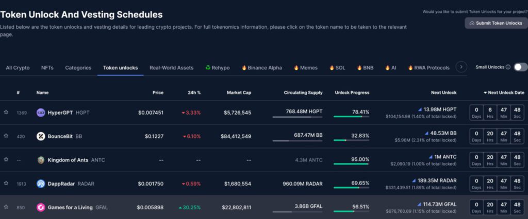
Task: Sort table by Market Cap header
Action: click(239, 93)
